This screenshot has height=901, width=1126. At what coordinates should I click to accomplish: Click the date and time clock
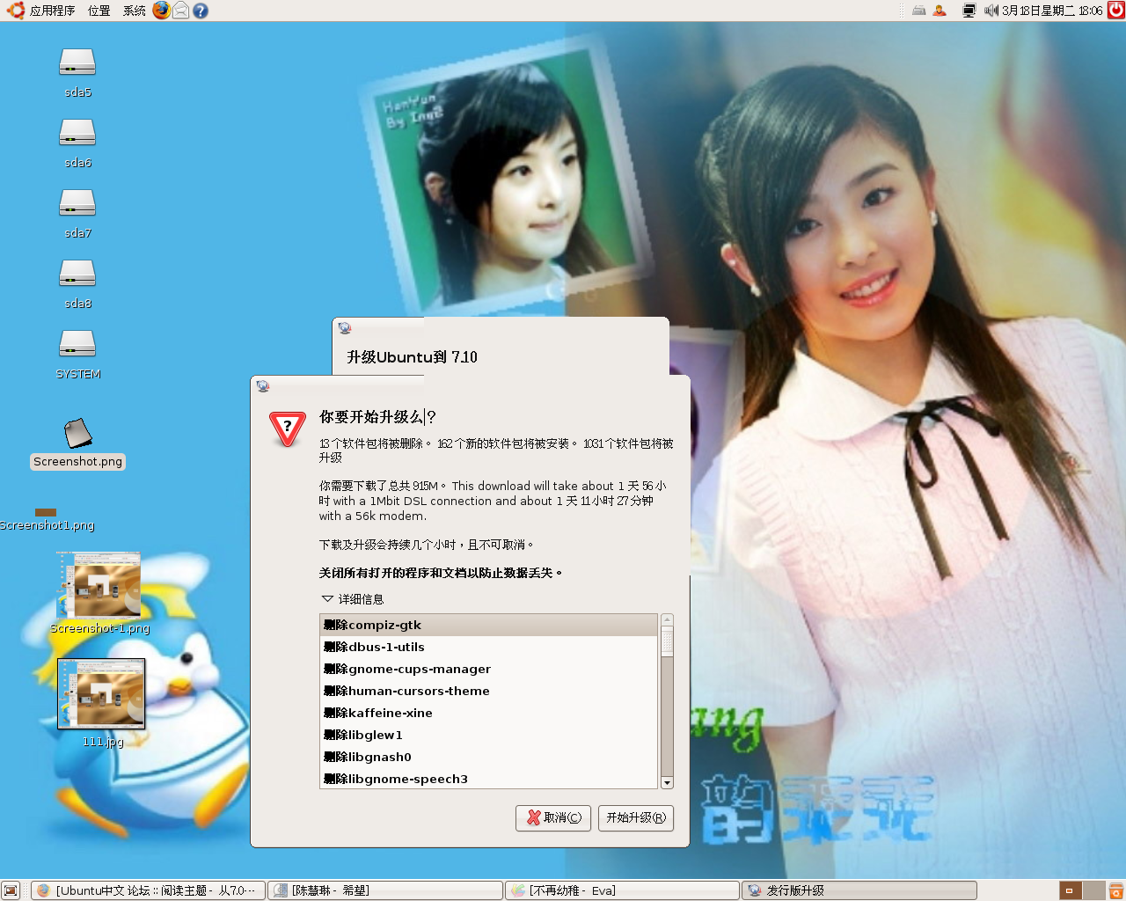tap(1052, 11)
